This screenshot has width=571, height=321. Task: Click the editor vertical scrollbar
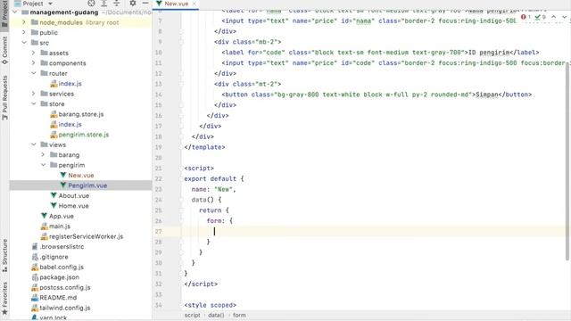pyautogui.click(x=567, y=162)
